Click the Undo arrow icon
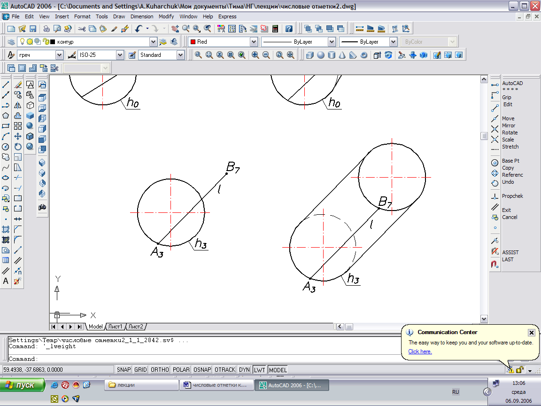The width and height of the screenshot is (541, 406). 139,29
